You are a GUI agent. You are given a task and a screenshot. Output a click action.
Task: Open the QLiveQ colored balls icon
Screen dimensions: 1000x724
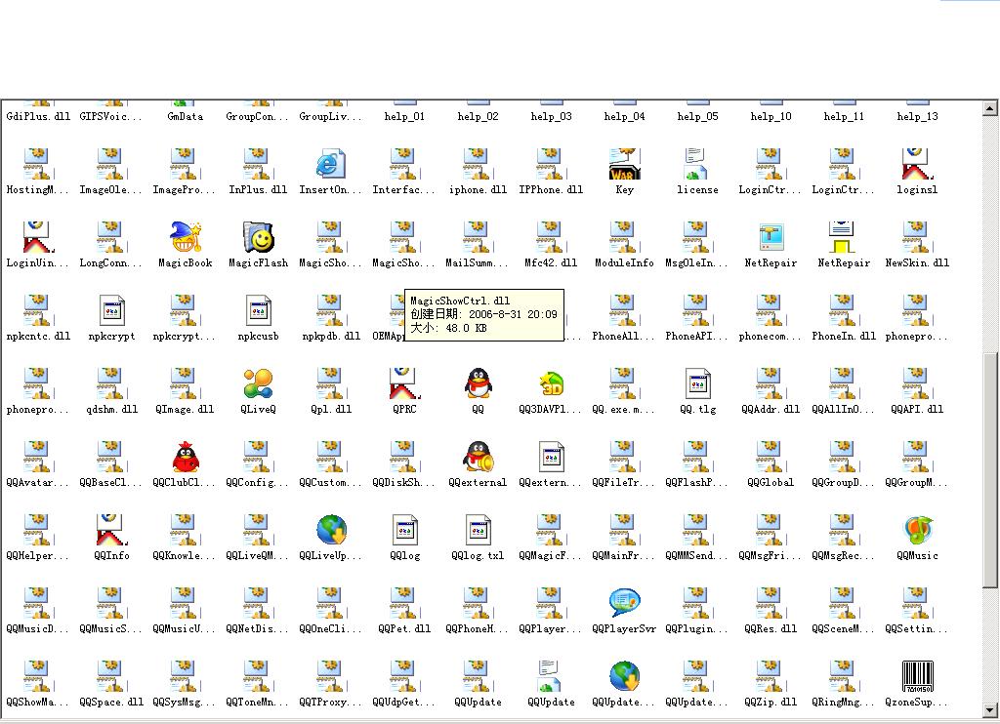(258, 383)
